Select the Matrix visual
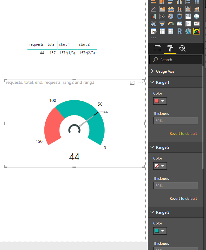Screen dimensions: 206x250 click(171, 31)
